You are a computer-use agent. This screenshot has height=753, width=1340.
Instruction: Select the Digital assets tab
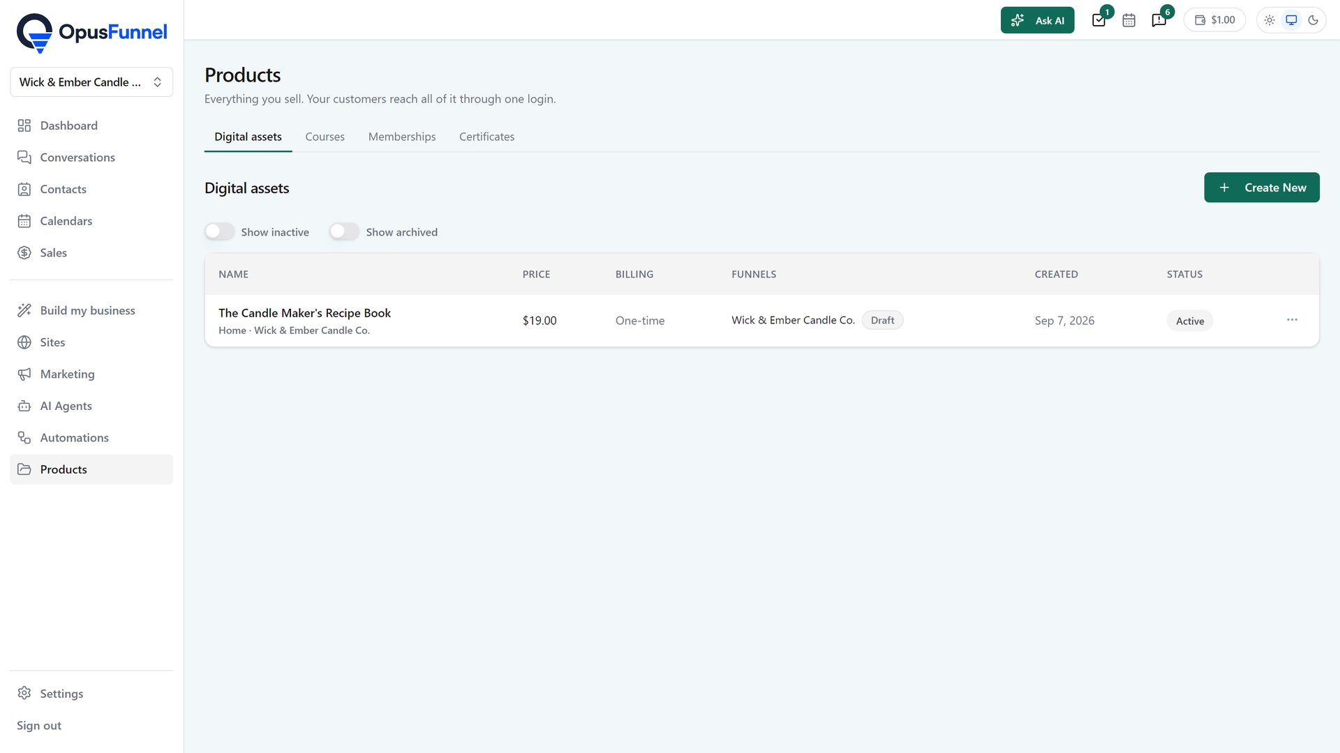click(248, 137)
